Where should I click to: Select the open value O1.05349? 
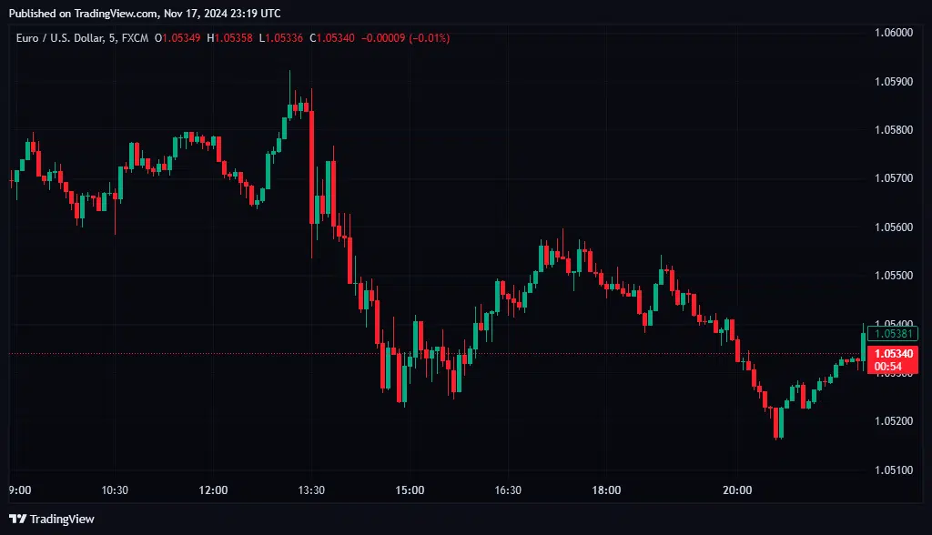click(x=177, y=38)
